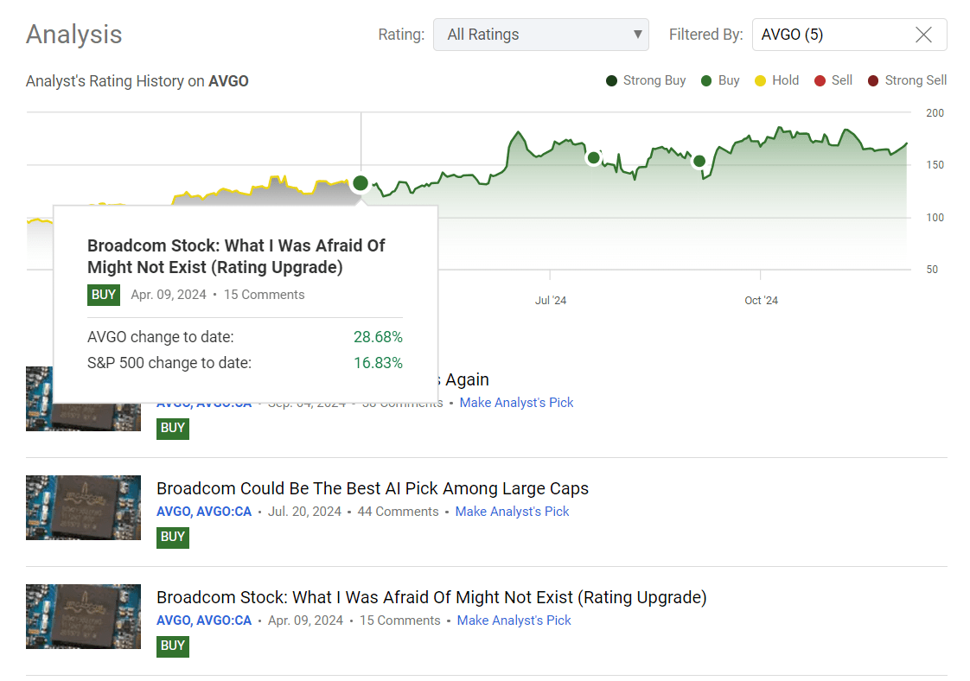
Task: Select the highlighted rating marker on the chart
Action: pos(360,182)
